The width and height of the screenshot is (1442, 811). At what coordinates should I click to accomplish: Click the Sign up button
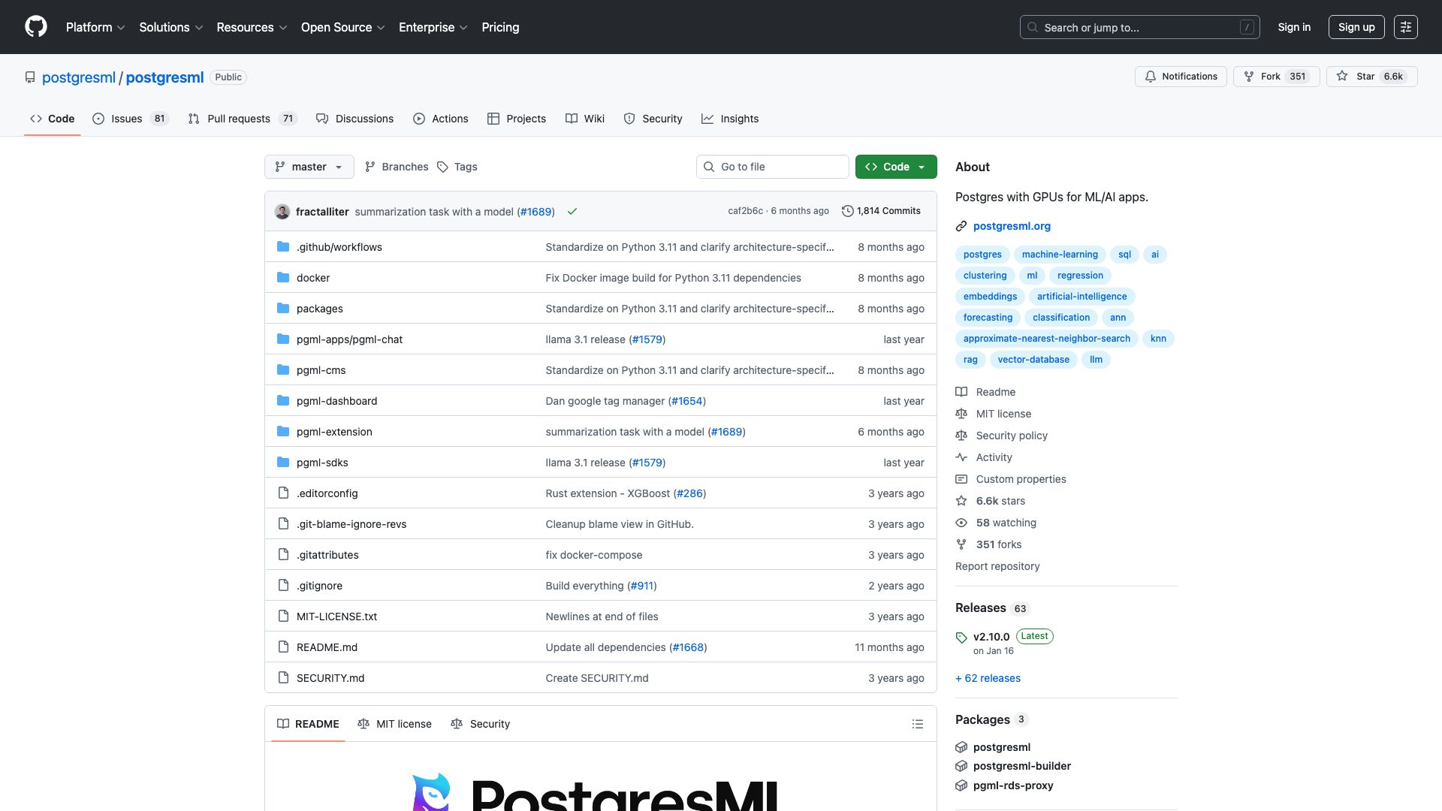click(x=1356, y=26)
